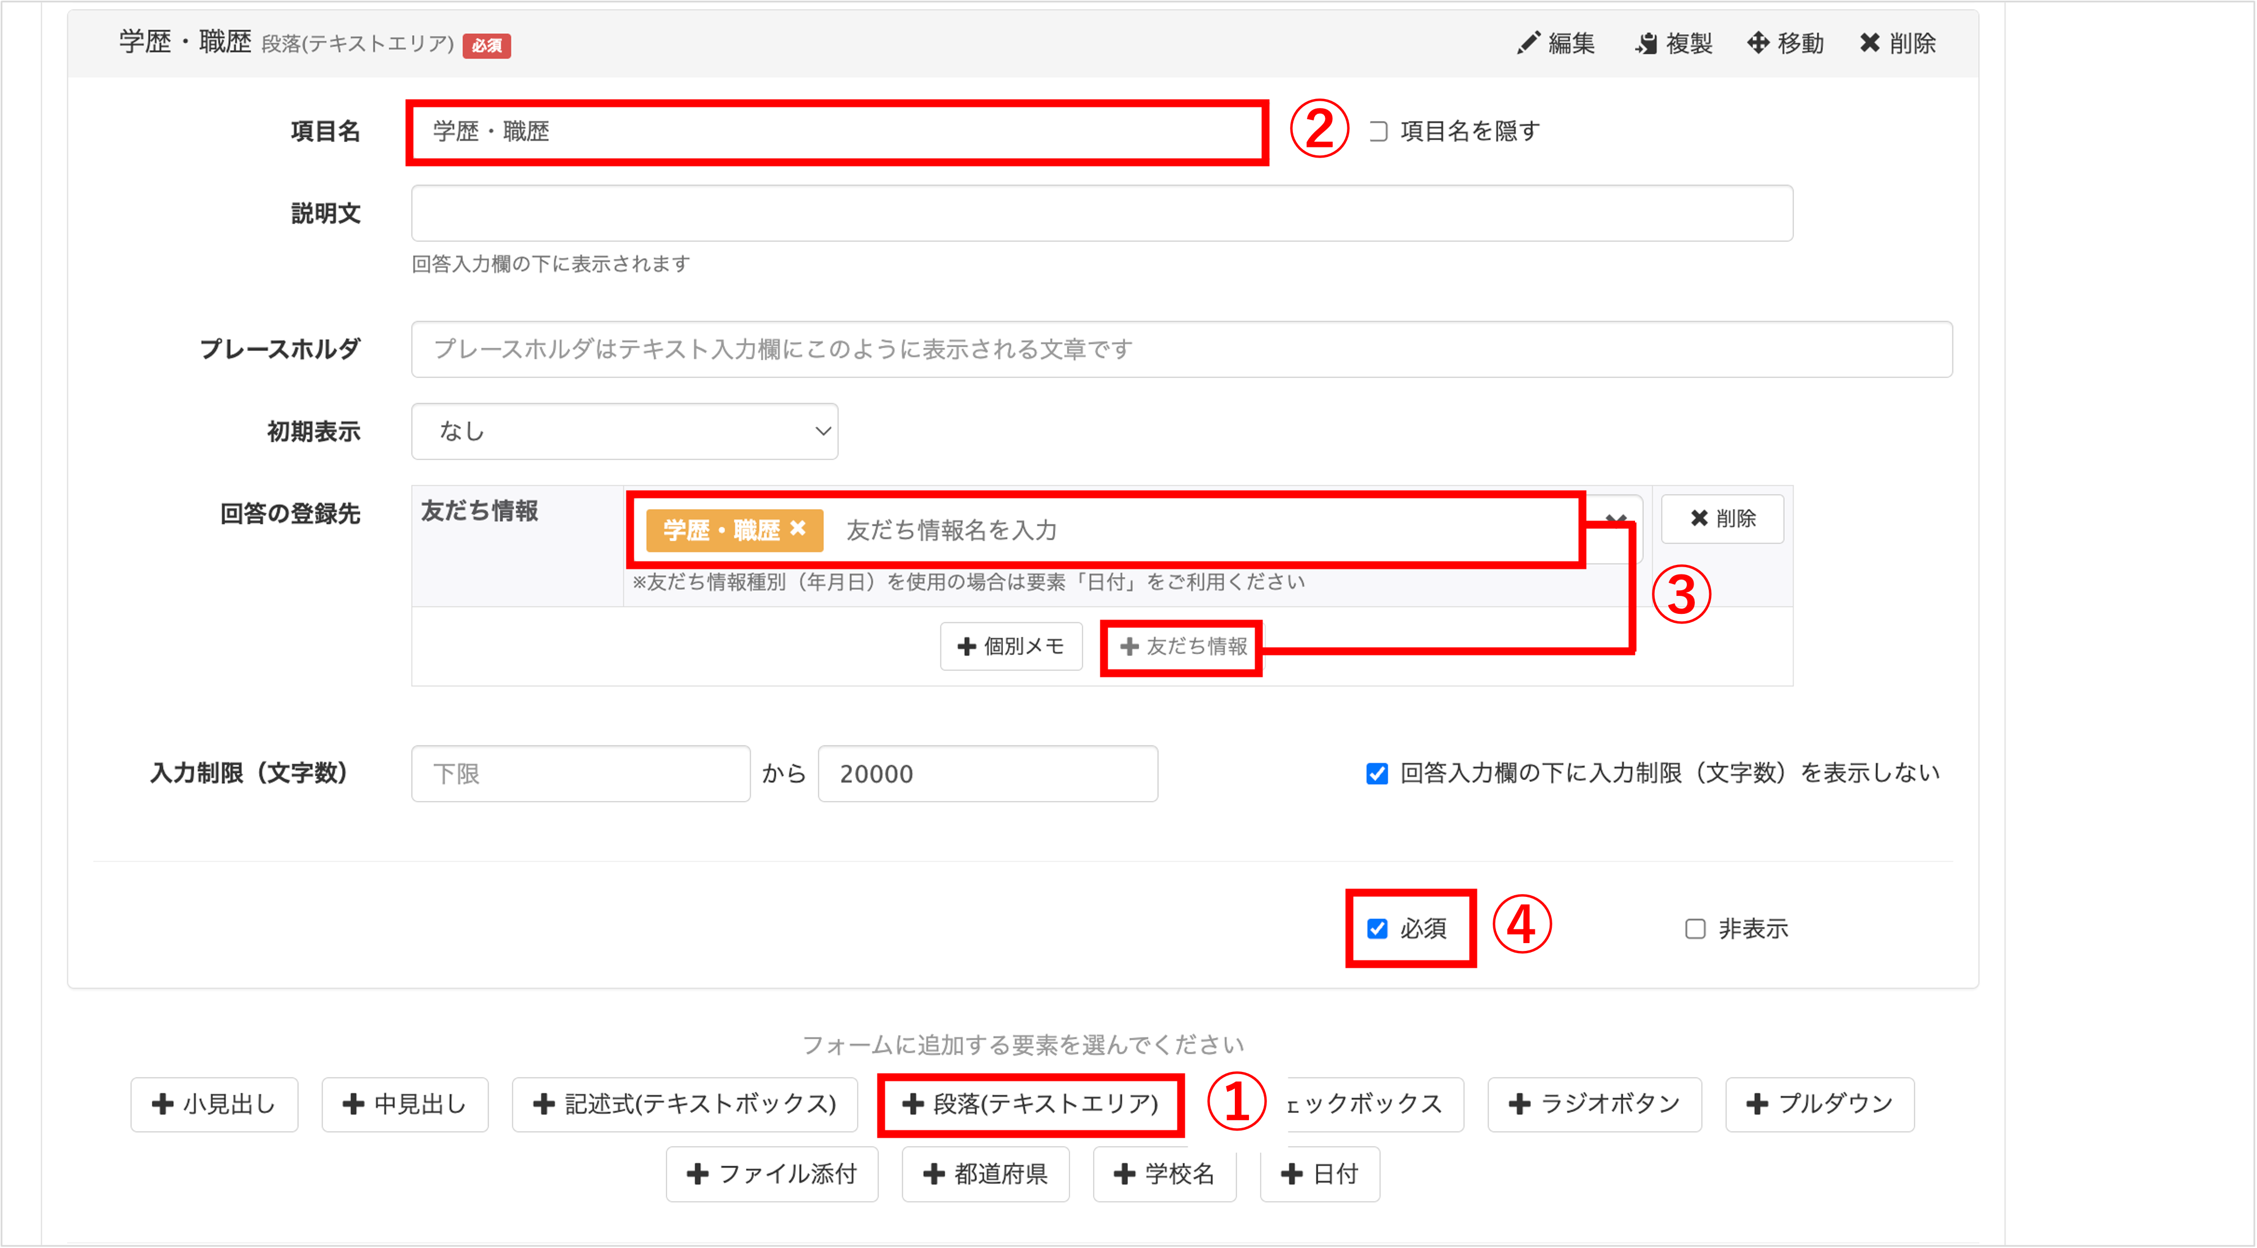Click the upper limit field showing 20000
The image size is (2257, 1248).
click(987, 773)
